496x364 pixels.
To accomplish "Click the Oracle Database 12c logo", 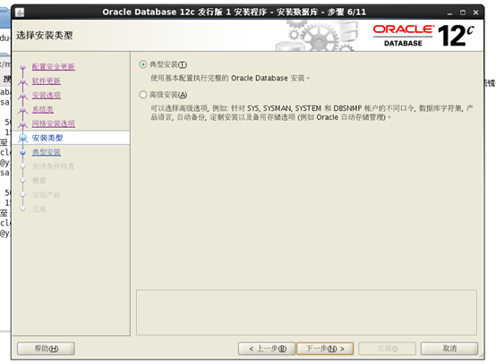I will [423, 36].
